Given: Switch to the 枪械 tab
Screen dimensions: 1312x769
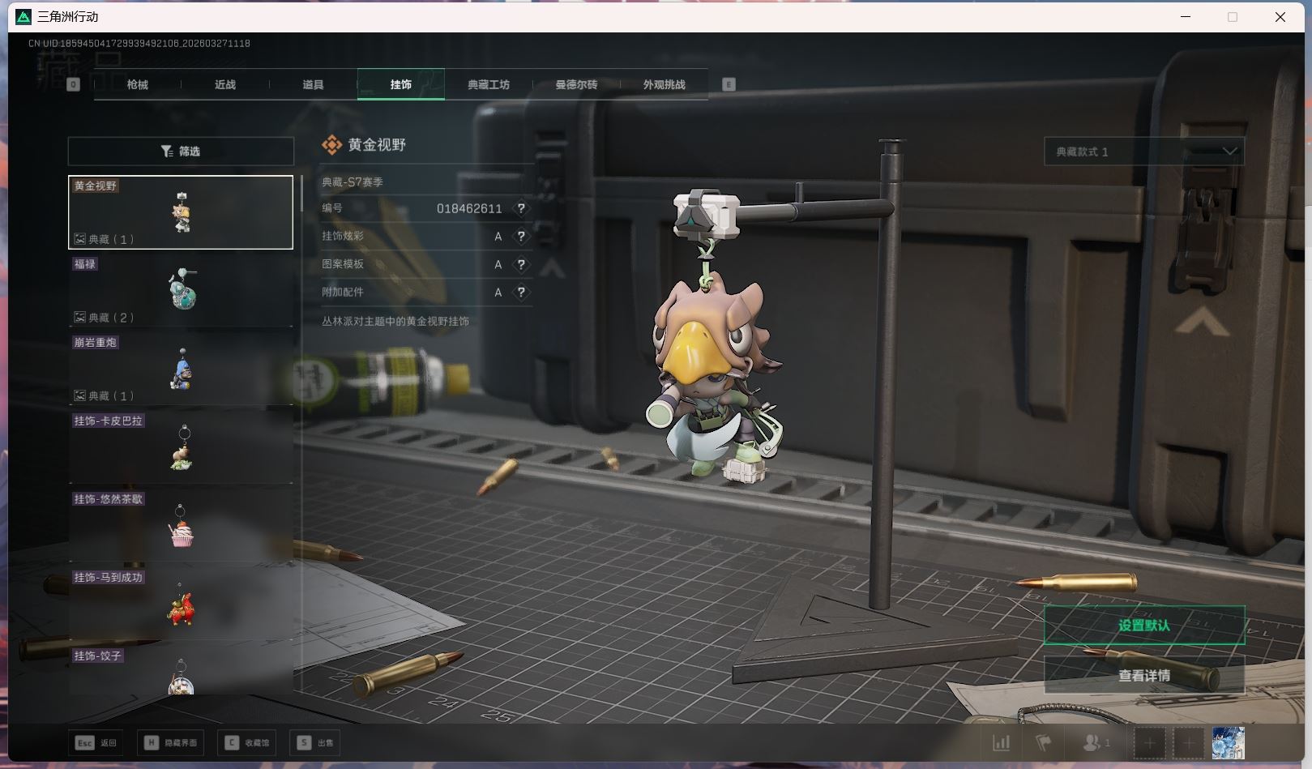Looking at the screenshot, I should point(138,84).
